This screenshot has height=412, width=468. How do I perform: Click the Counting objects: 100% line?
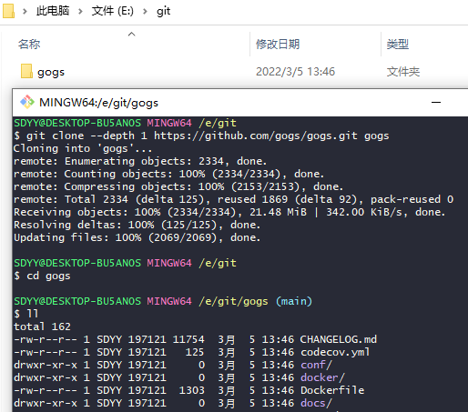click(x=168, y=174)
